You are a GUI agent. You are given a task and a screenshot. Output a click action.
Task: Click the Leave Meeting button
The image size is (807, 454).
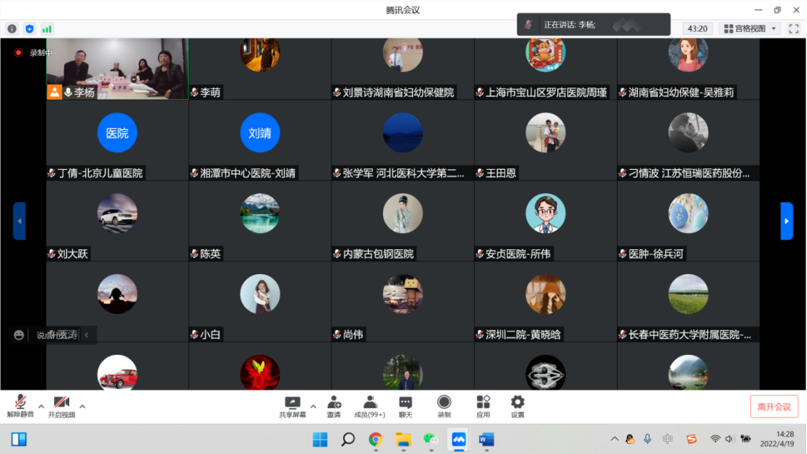(x=774, y=407)
